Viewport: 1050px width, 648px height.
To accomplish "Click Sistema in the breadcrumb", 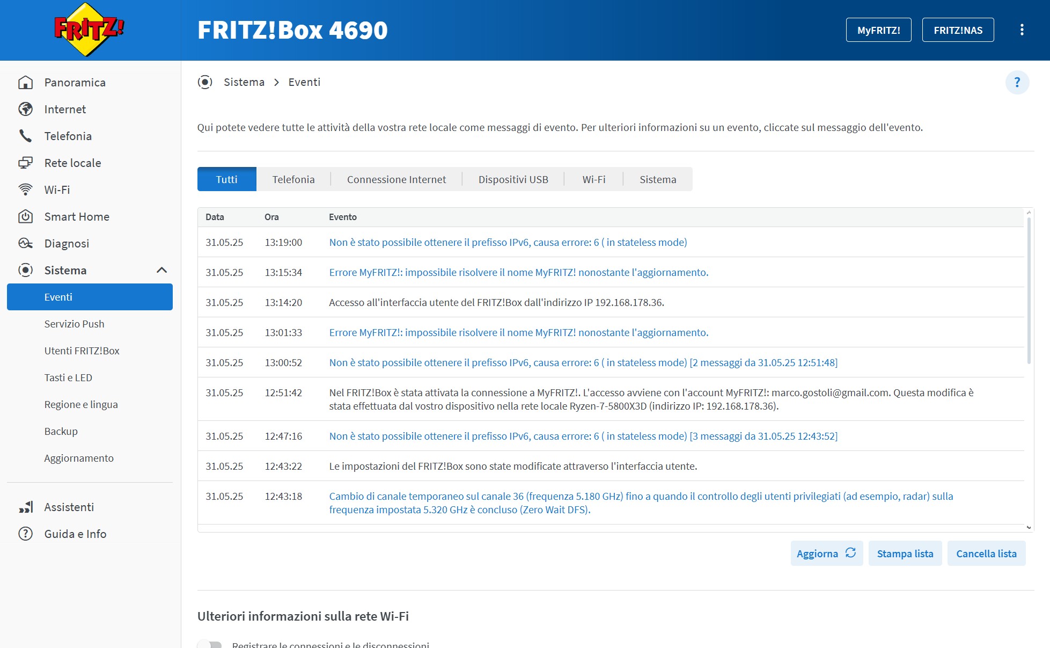I will coord(244,82).
